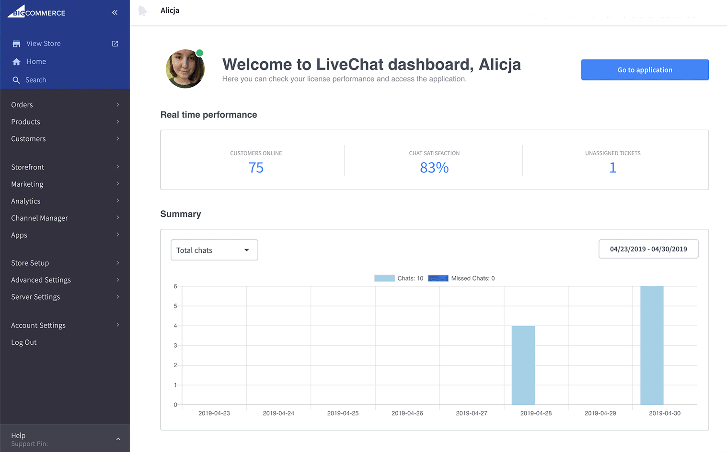727x452 pixels.
Task: Toggle the Chats legend swatch
Action: 384,278
